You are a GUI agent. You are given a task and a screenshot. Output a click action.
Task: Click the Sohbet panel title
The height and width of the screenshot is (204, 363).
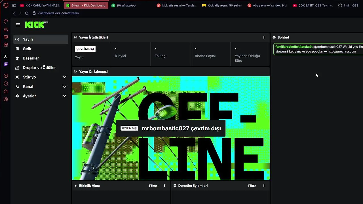283,37
